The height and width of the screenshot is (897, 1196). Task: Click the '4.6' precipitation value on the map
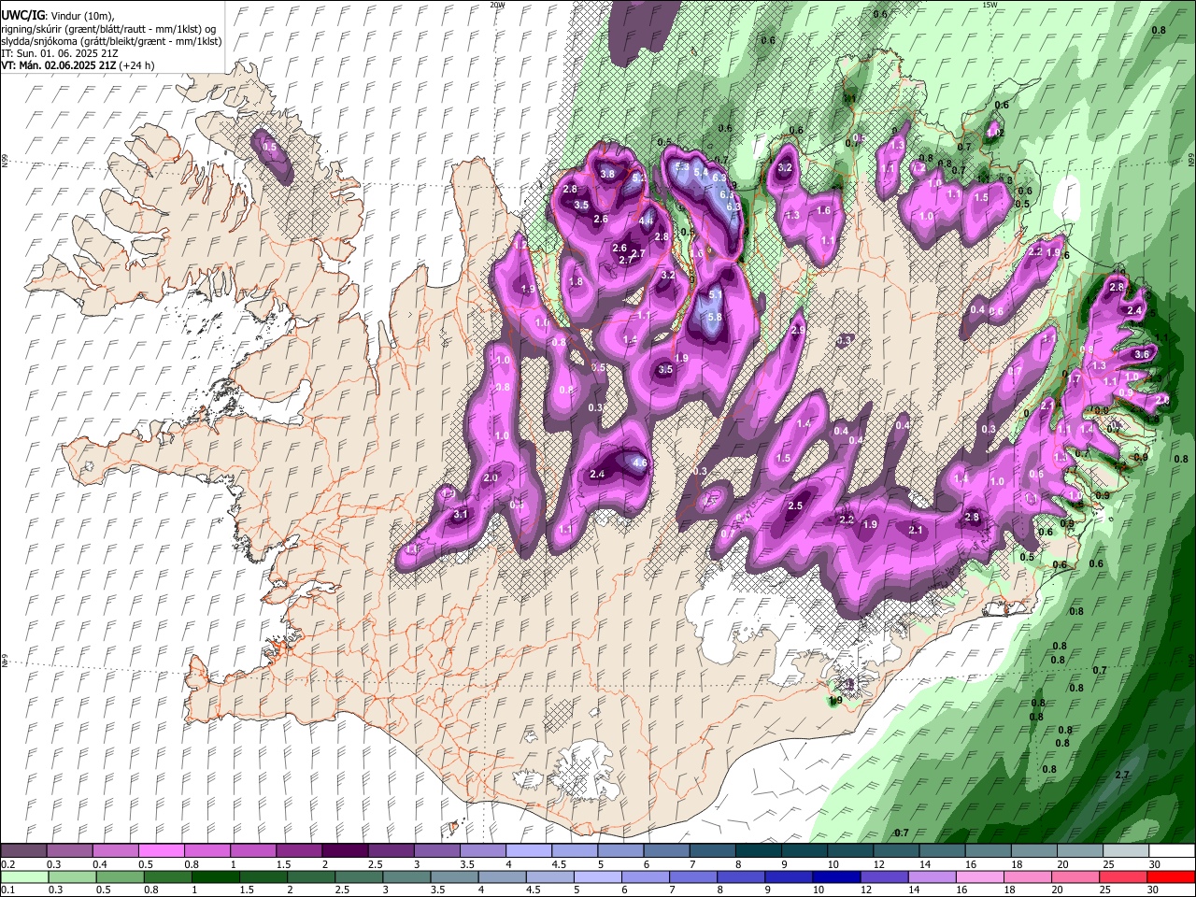640,463
